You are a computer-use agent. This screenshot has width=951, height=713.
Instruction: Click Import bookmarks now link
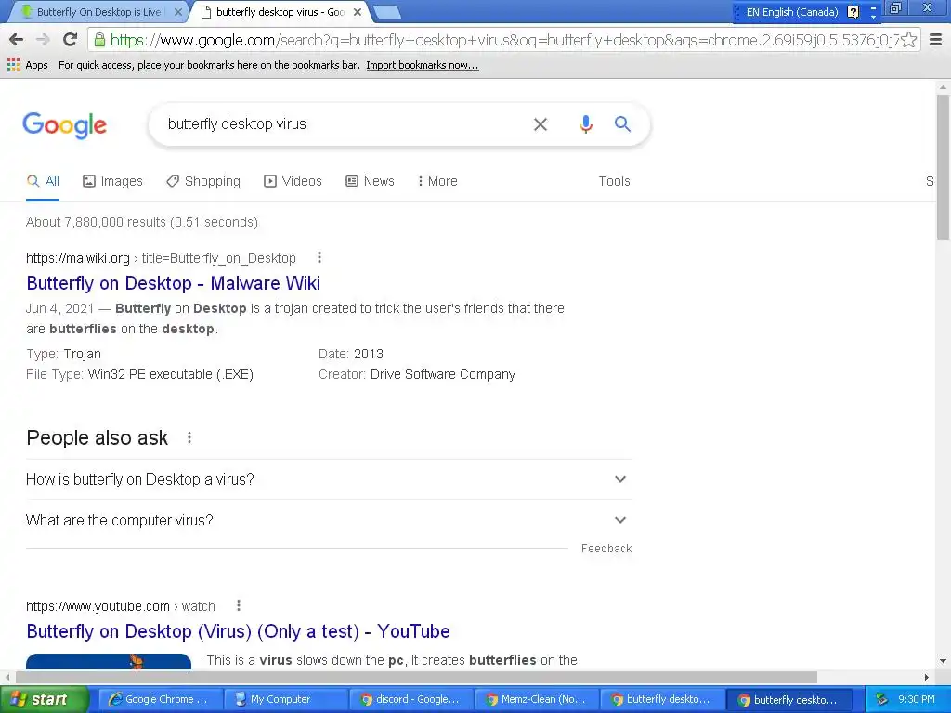(423, 65)
